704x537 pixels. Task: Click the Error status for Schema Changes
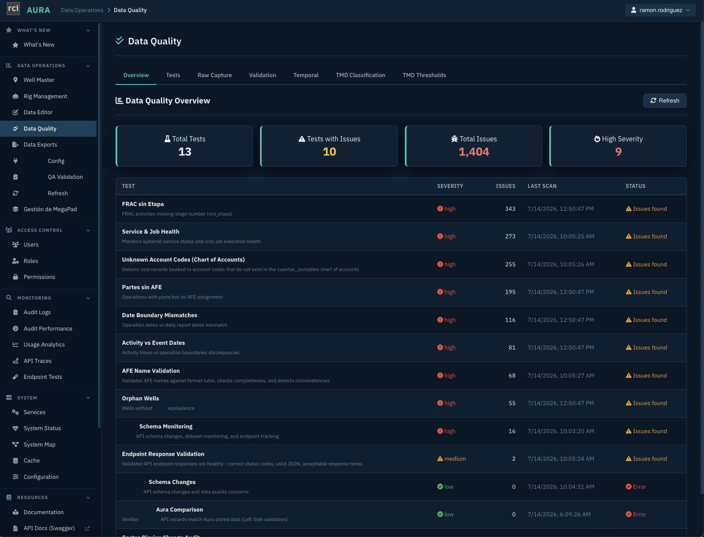click(636, 487)
